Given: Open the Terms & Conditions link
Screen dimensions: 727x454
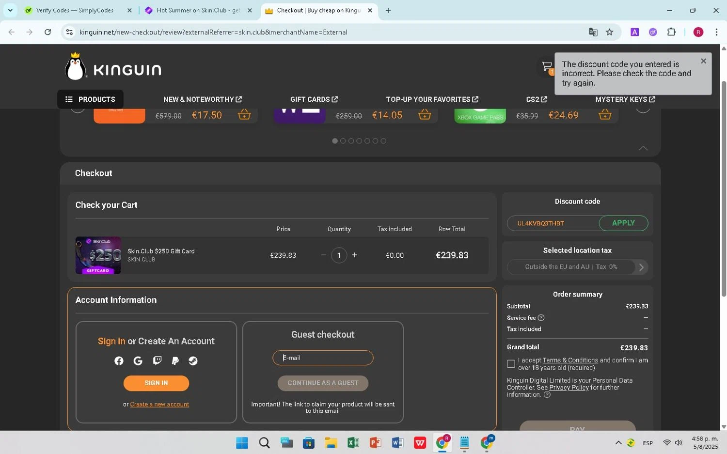Looking at the screenshot, I should click(570, 360).
